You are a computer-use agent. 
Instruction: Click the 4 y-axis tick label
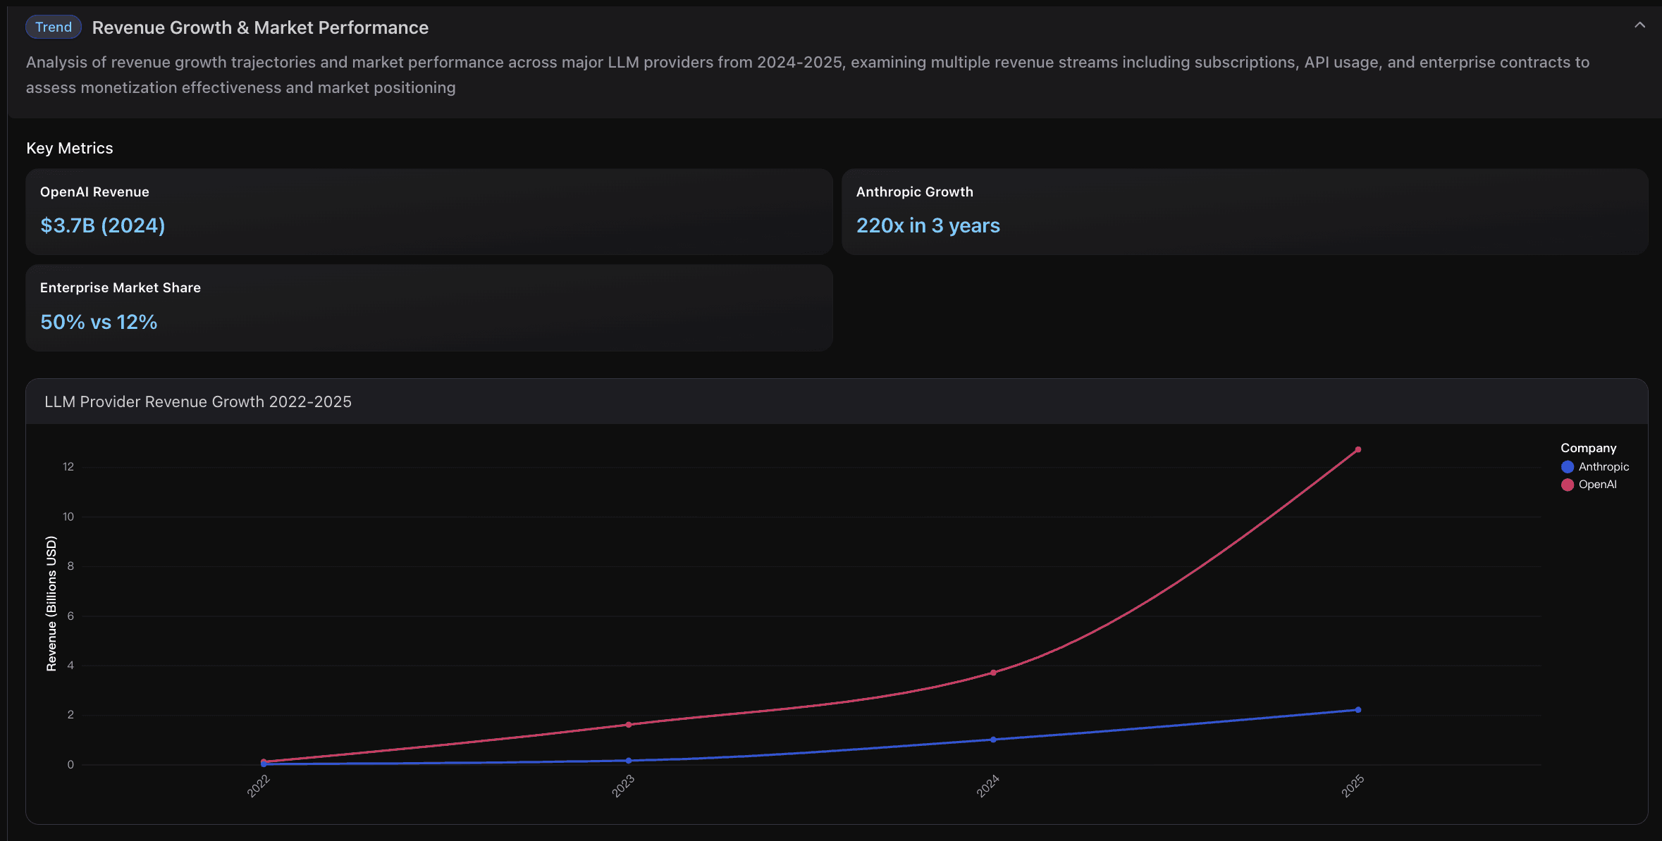70,666
